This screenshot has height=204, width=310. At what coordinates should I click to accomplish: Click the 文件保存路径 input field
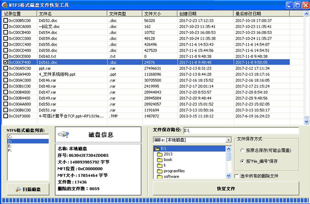[x=240, y=131]
